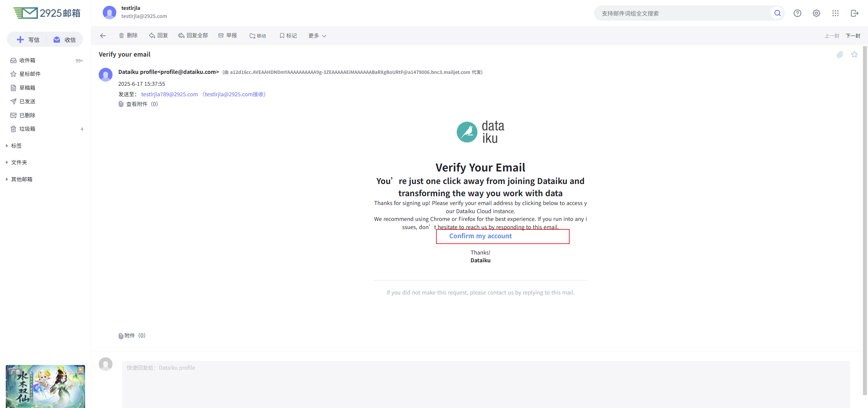Click the delete (删除) trash icon button
868x408 pixels.
click(128, 36)
